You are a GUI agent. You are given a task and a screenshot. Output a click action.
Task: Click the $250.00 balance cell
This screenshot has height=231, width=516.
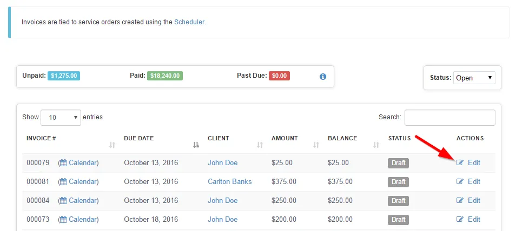[x=340, y=201]
